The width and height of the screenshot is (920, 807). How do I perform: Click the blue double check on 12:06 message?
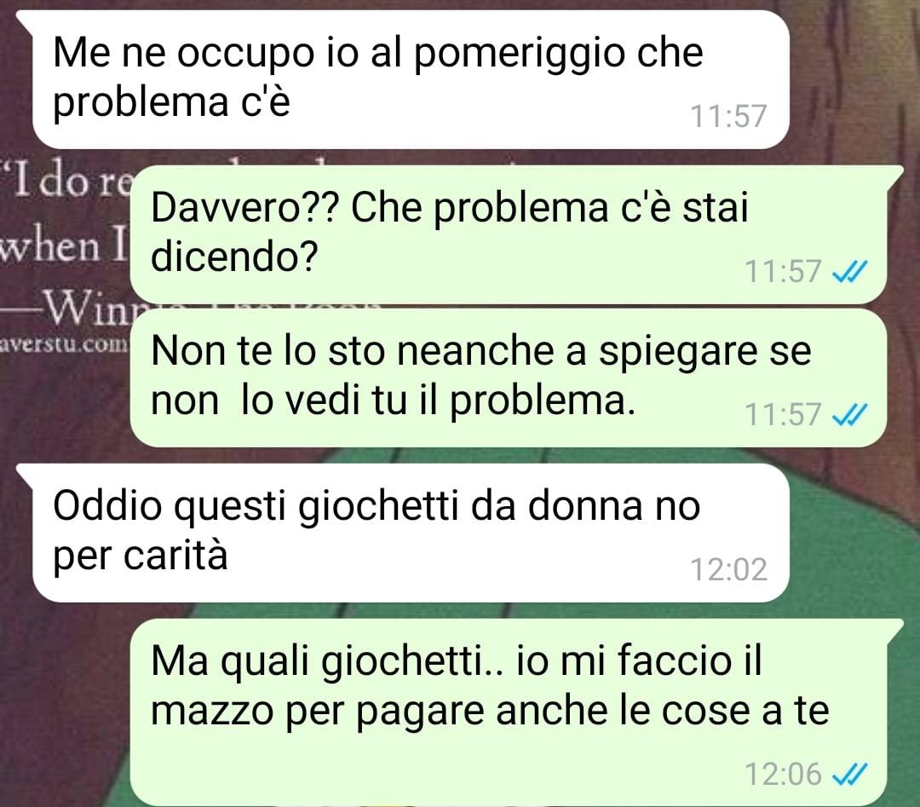click(x=849, y=775)
